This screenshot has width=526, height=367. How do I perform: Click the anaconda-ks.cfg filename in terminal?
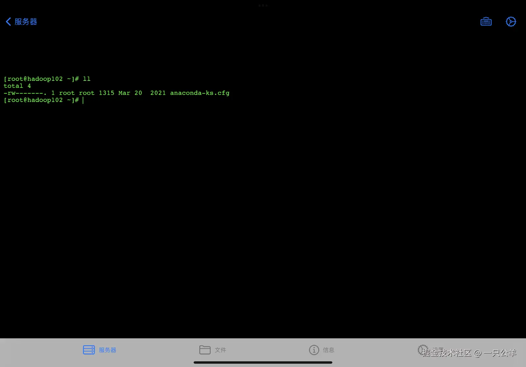(x=200, y=93)
